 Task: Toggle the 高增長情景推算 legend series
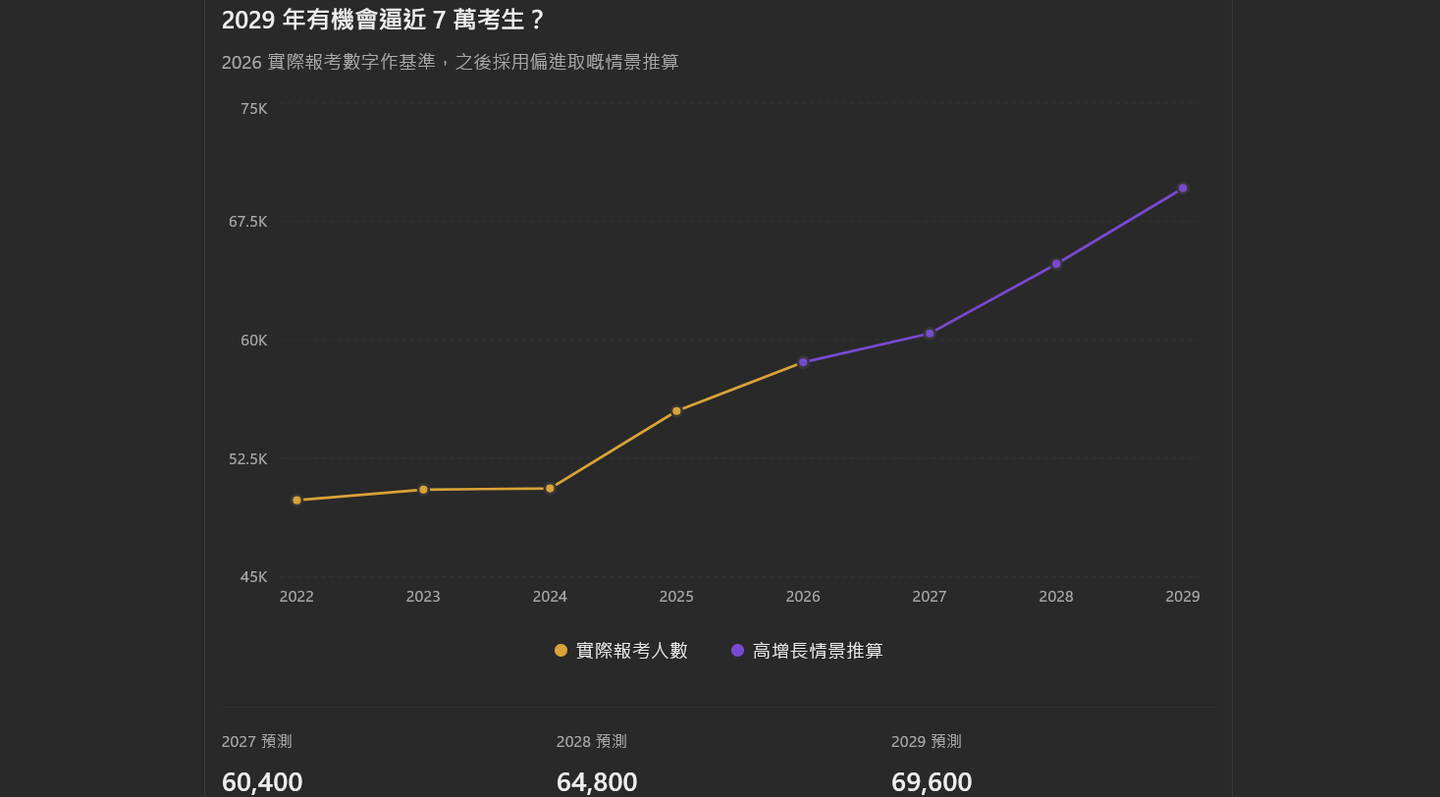point(807,651)
